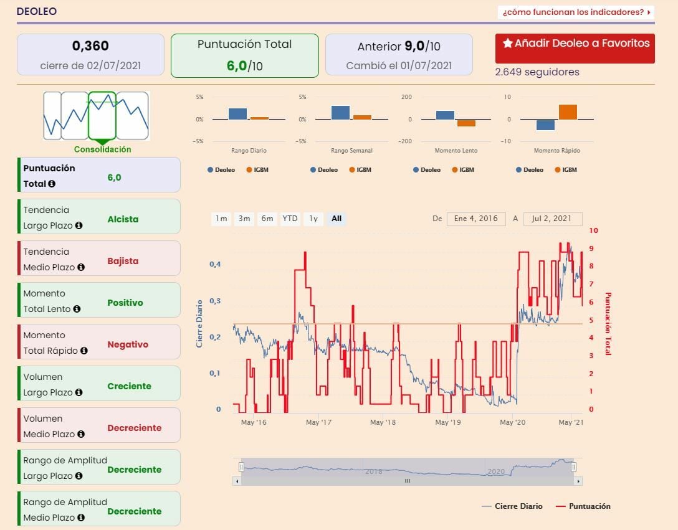The width and height of the screenshot is (678, 530).
Task: Click the start date field Ene 4, 2016
Action: point(475,219)
